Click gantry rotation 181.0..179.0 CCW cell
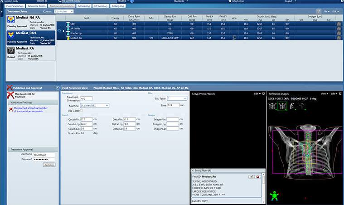Viewport: 344px width, 205px height. pos(170,38)
